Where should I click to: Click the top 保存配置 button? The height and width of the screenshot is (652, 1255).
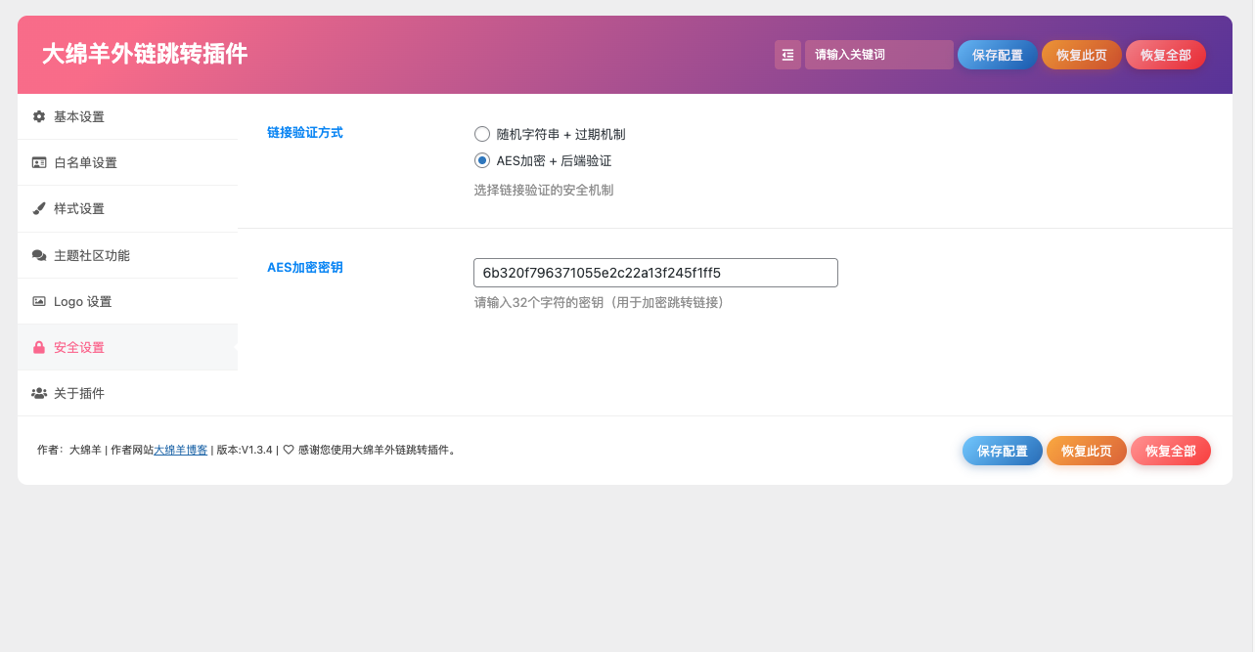pyautogui.click(x=998, y=55)
